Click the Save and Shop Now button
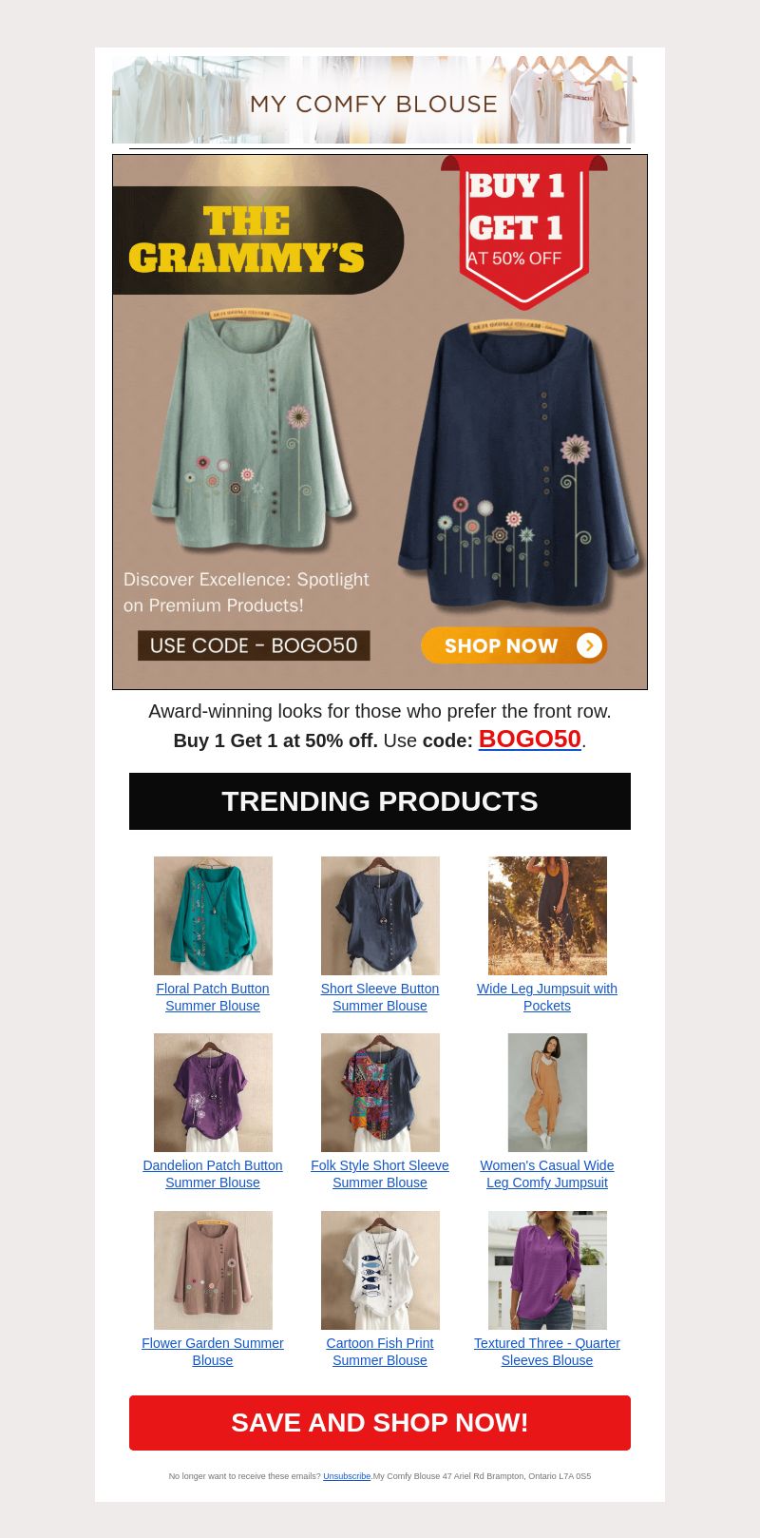 click(x=380, y=1423)
